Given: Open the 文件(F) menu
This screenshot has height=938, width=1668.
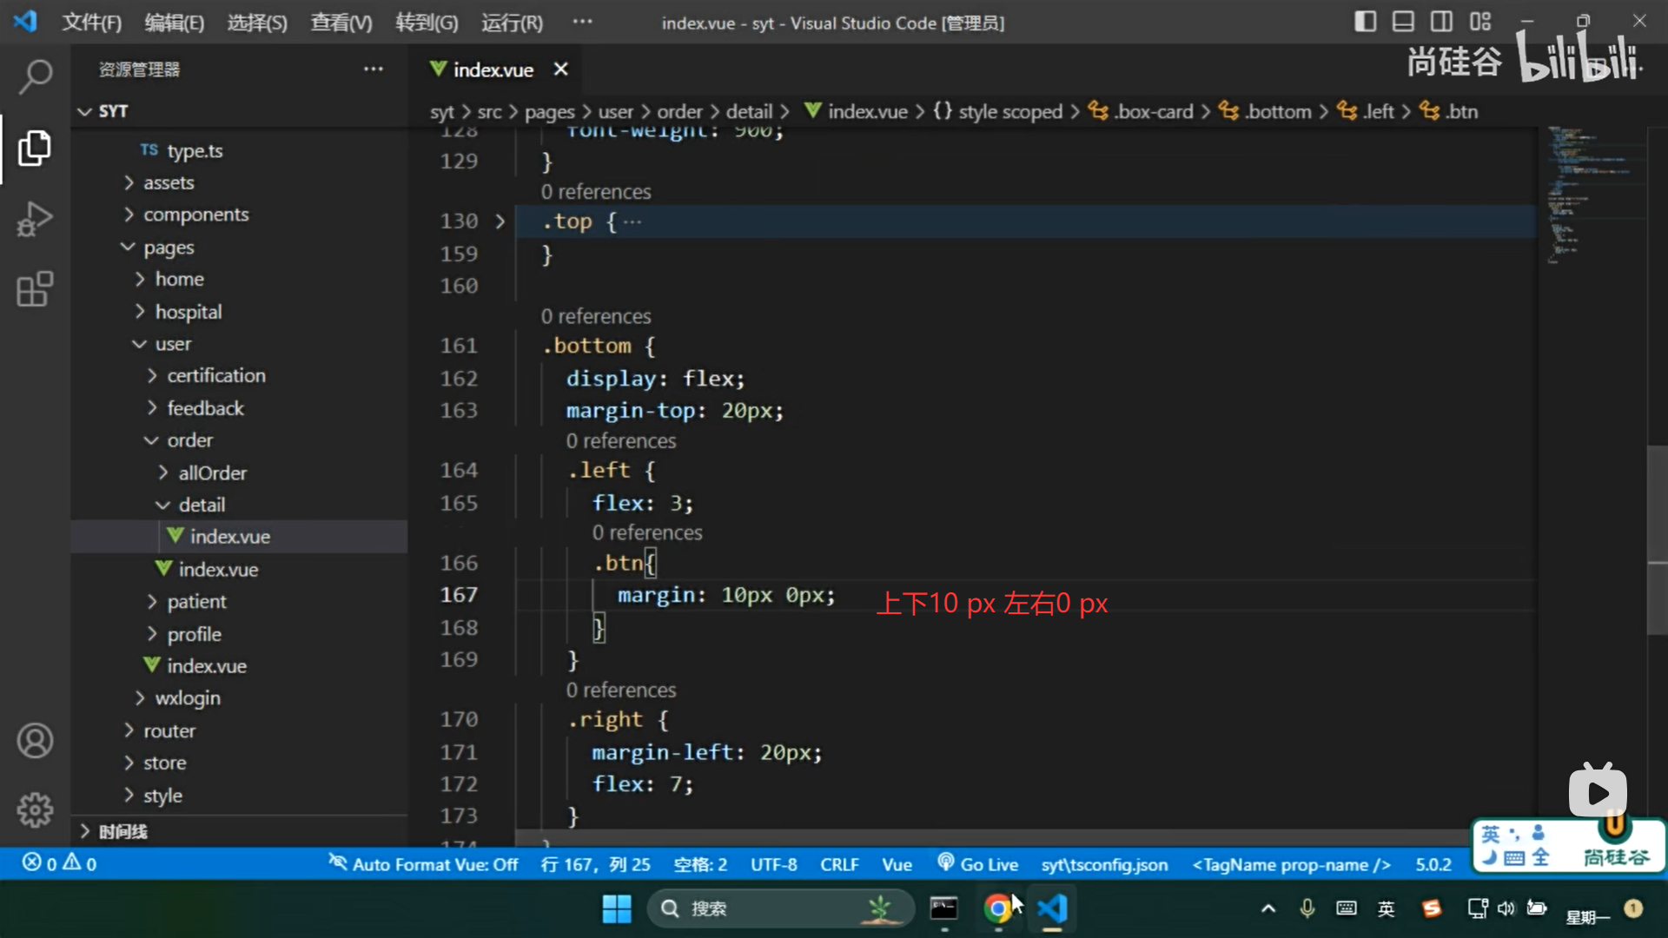Looking at the screenshot, I should pyautogui.click(x=91, y=23).
